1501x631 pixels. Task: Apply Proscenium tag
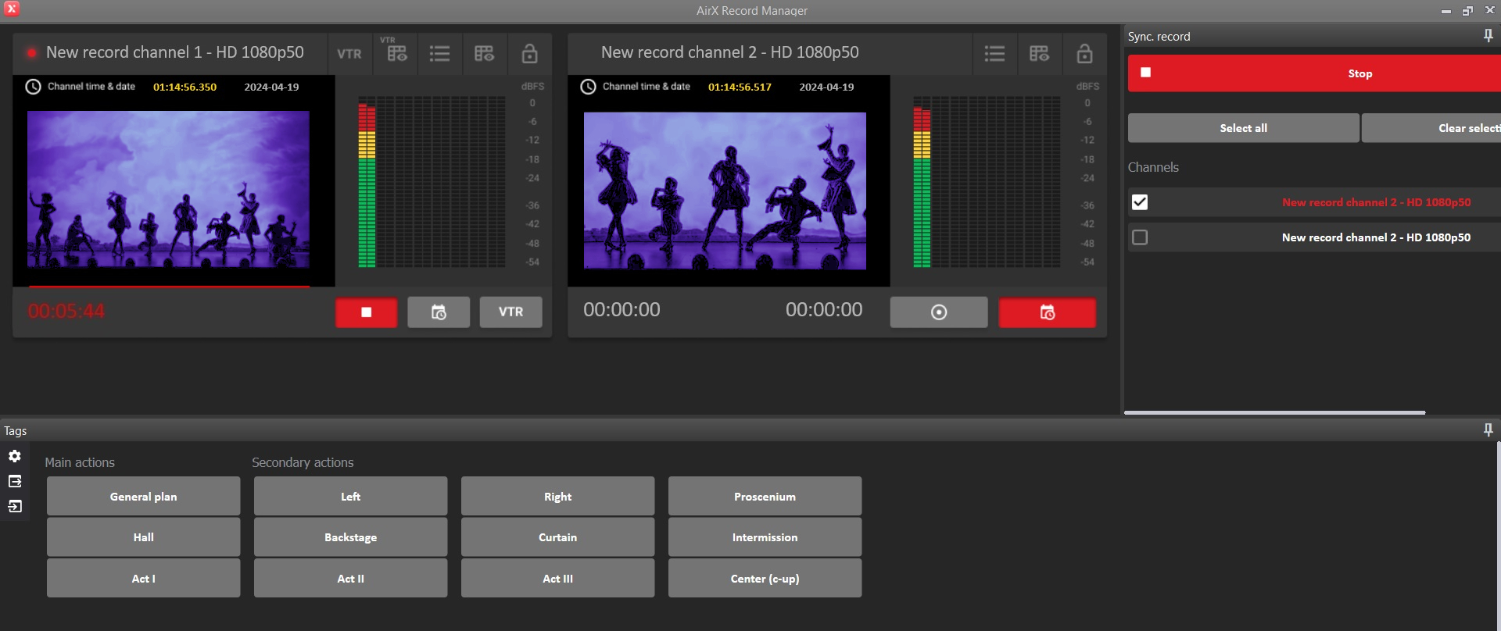[x=765, y=496]
